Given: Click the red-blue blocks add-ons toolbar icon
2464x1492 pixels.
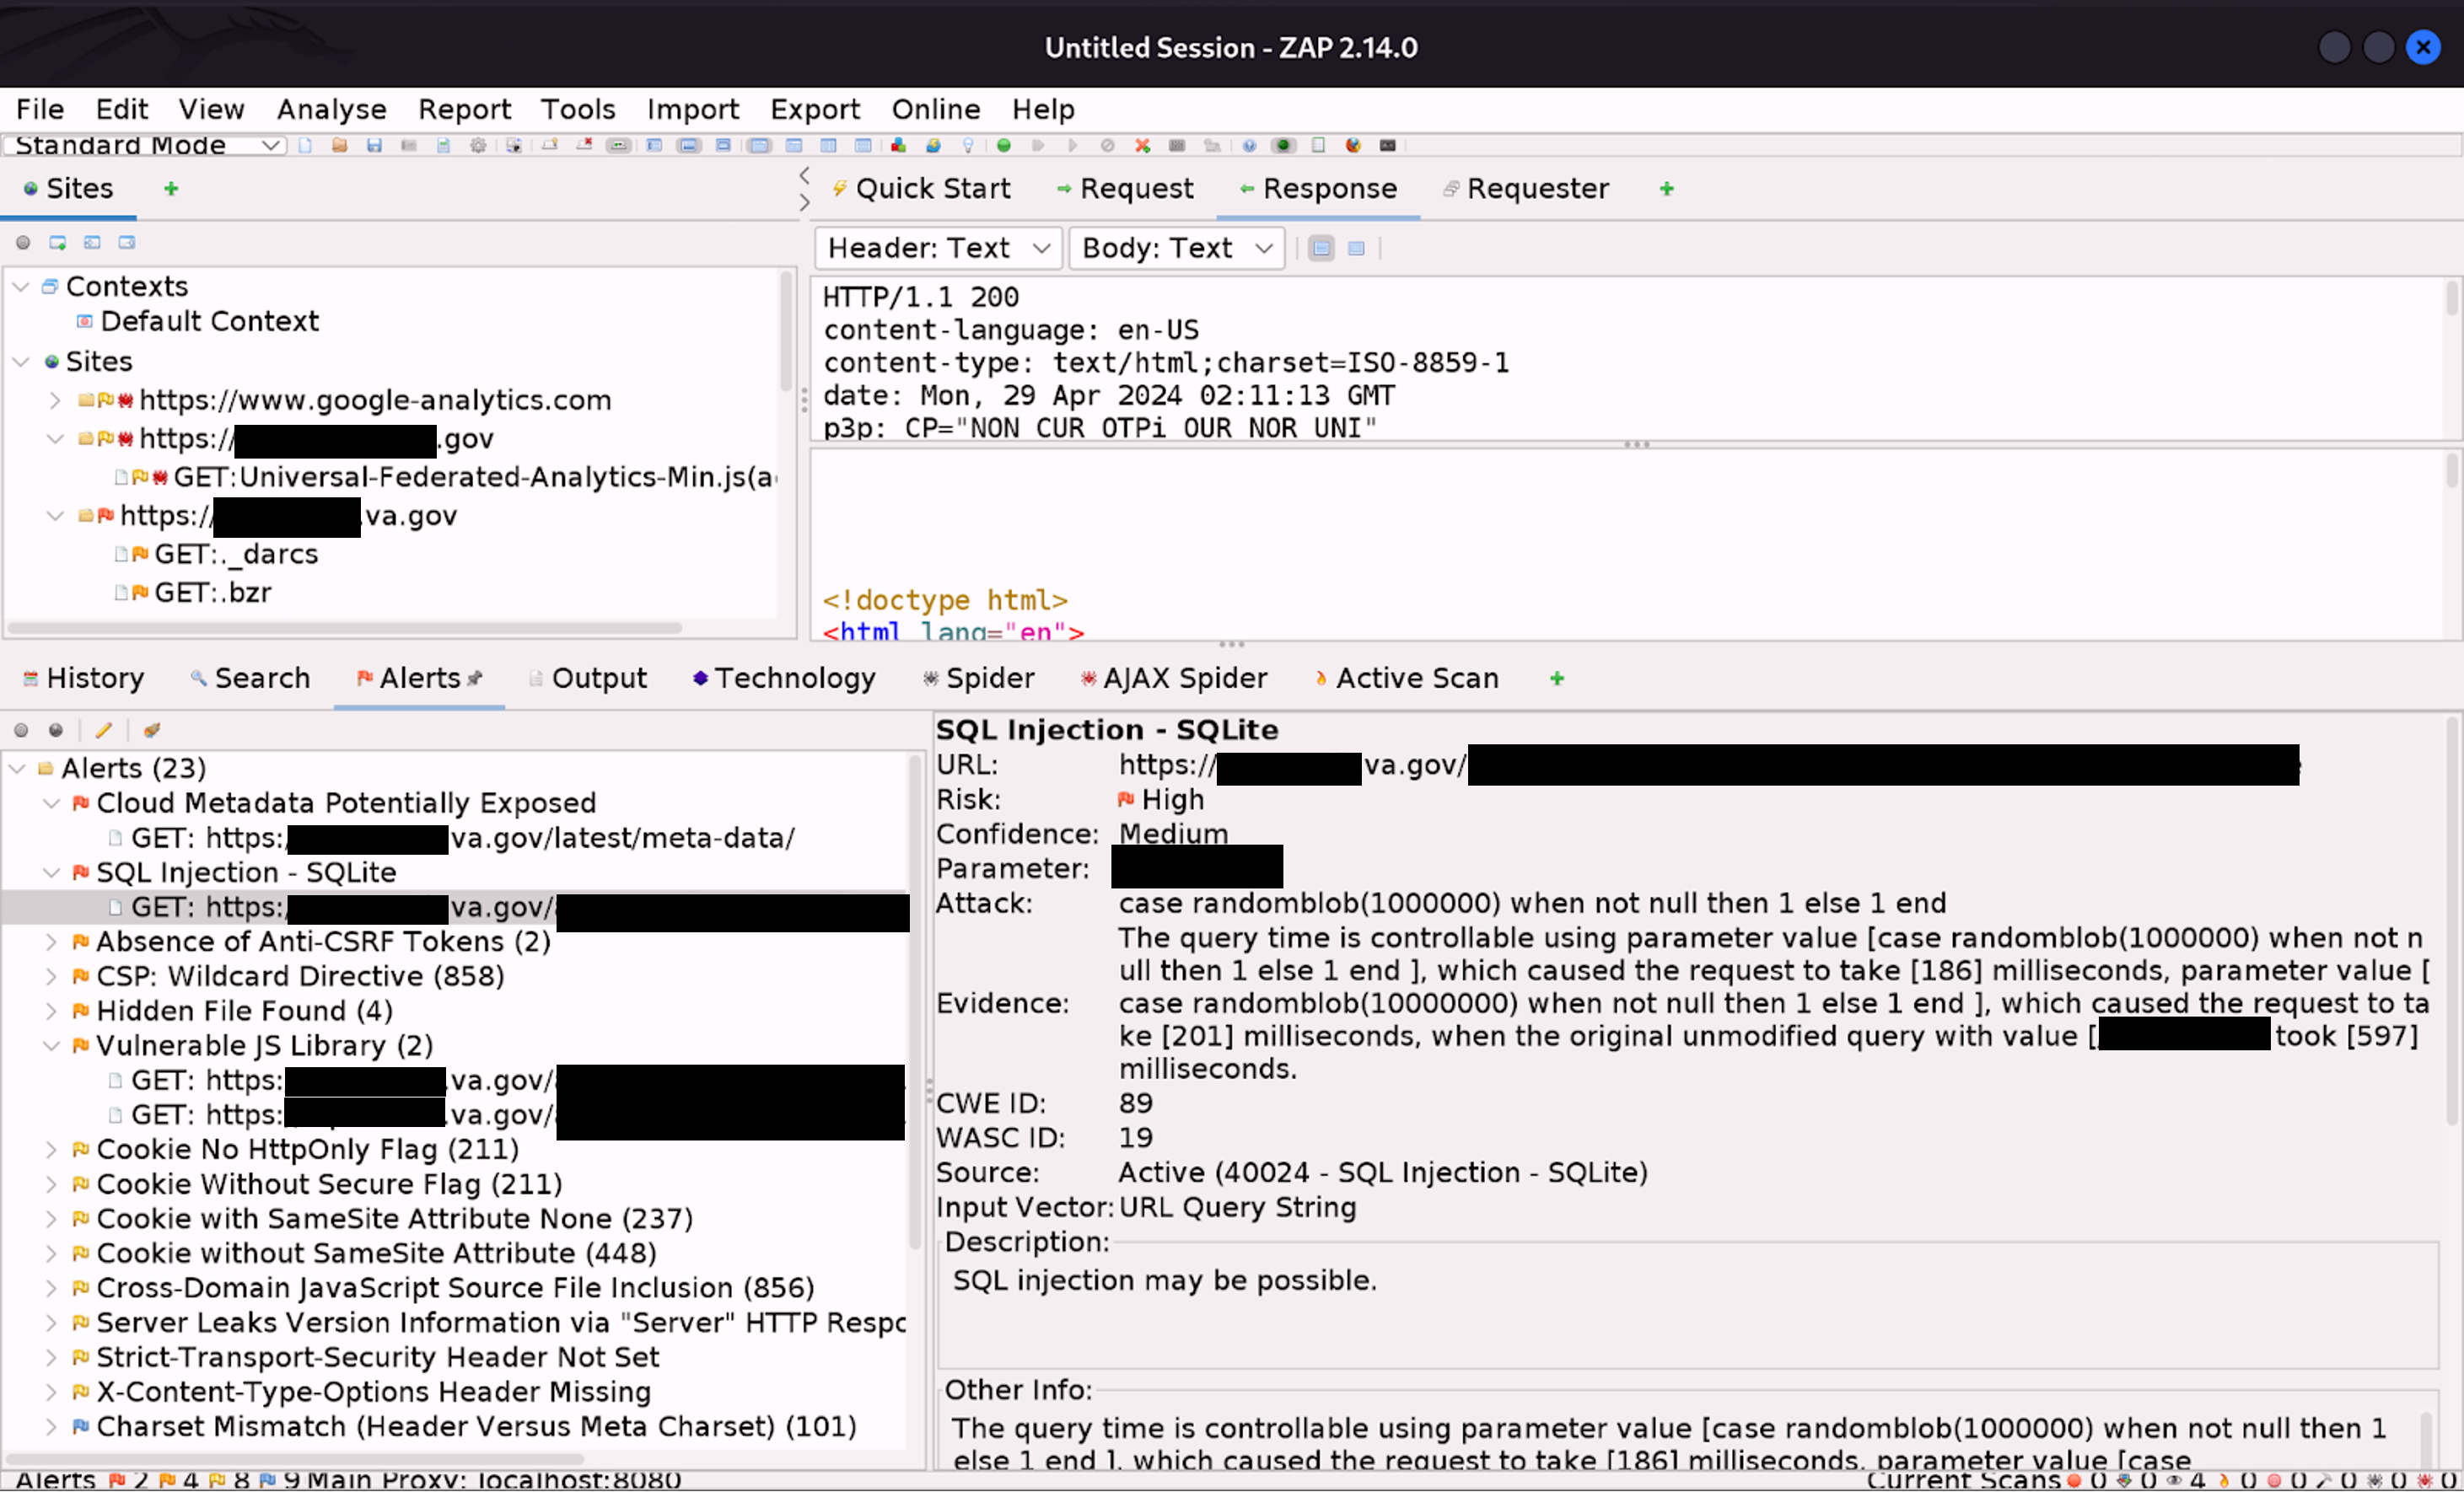Looking at the screenshot, I should pyautogui.click(x=898, y=145).
